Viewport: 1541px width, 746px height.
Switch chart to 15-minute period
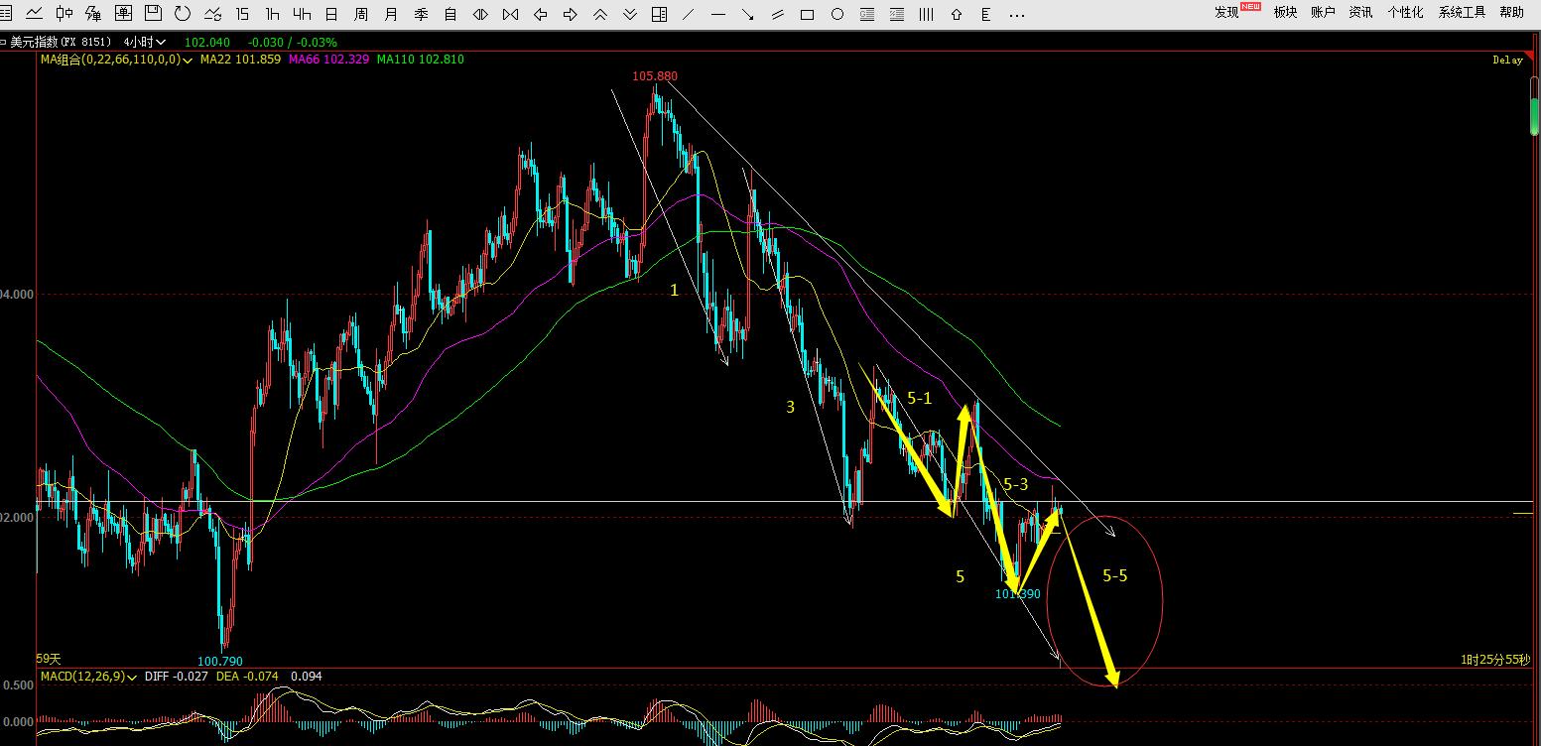pos(242,14)
